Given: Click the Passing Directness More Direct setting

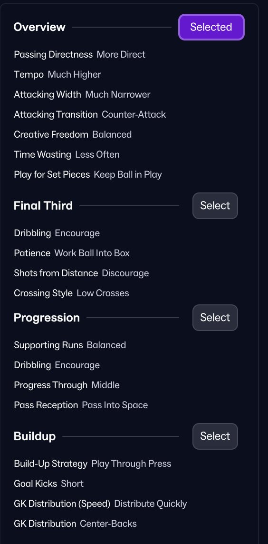Looking at the screenshot, I should pyautogui.click(x=80, y=54).
